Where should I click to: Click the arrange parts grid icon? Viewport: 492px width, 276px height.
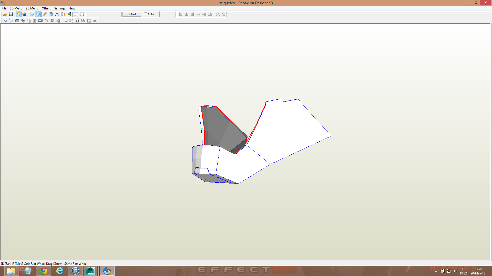[71, 21]
